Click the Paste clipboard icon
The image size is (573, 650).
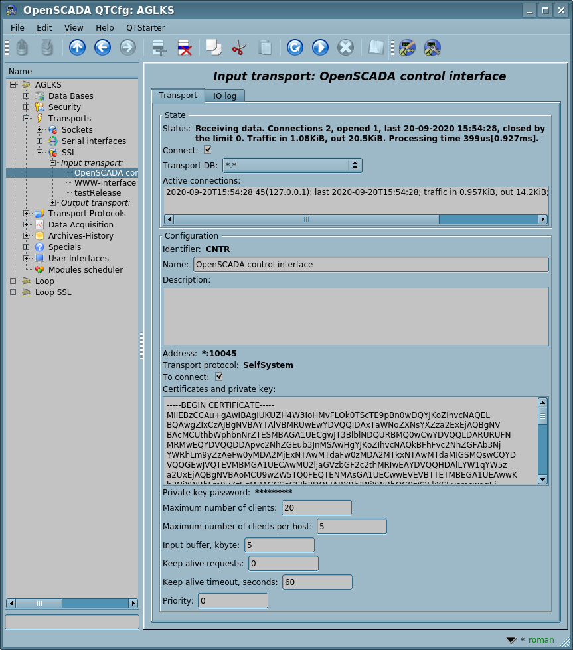tap(265, 48)
